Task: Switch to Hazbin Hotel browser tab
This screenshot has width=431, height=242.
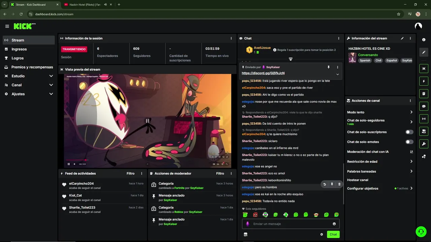Action: [x=88, y=4]
